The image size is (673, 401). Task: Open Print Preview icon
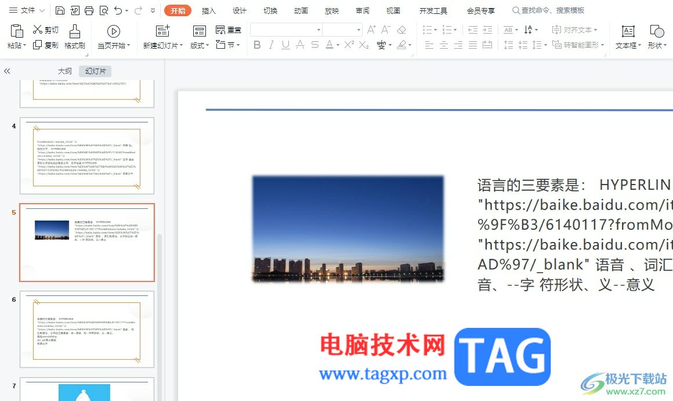pos(103,10)
